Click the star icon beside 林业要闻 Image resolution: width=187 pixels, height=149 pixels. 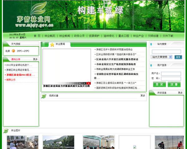[52, 45]
